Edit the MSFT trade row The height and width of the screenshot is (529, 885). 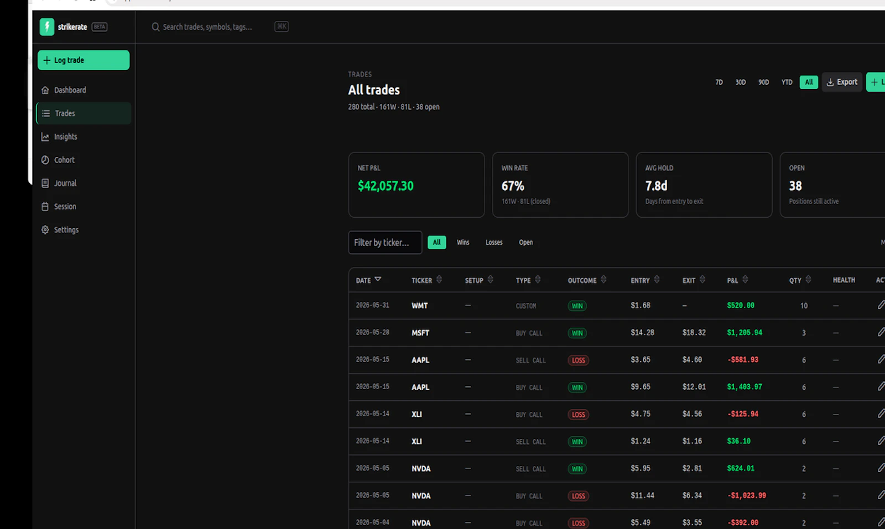[881, 332]
